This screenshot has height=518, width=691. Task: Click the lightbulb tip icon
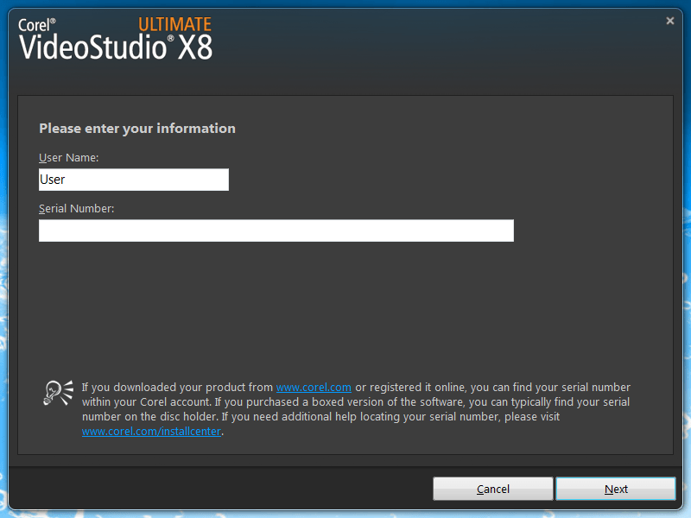coord(58,393)
